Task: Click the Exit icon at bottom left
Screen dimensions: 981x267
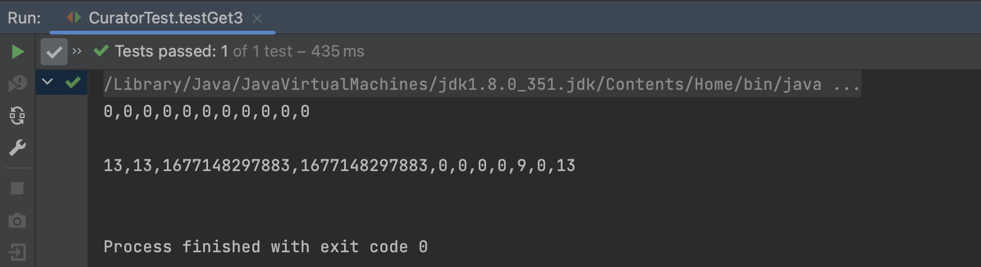Action: [x=18, y=252]
